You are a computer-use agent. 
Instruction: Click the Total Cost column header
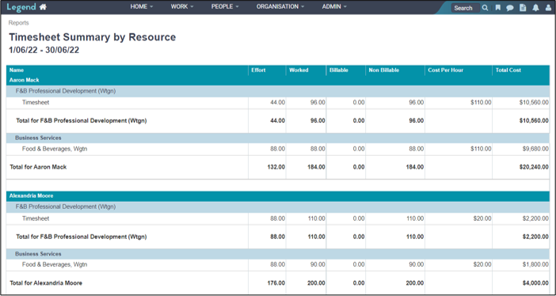click(508, 70)
